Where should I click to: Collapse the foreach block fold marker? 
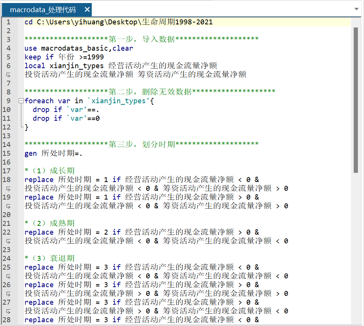(x=21, y=101)
